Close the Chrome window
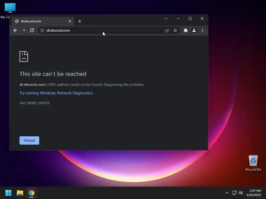Screen dimensions: 266x199 [x=202, y=18]
